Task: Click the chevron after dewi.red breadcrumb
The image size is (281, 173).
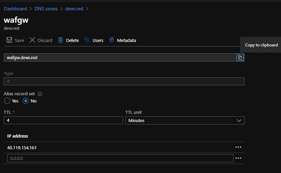Action: (x=87, y=8)
